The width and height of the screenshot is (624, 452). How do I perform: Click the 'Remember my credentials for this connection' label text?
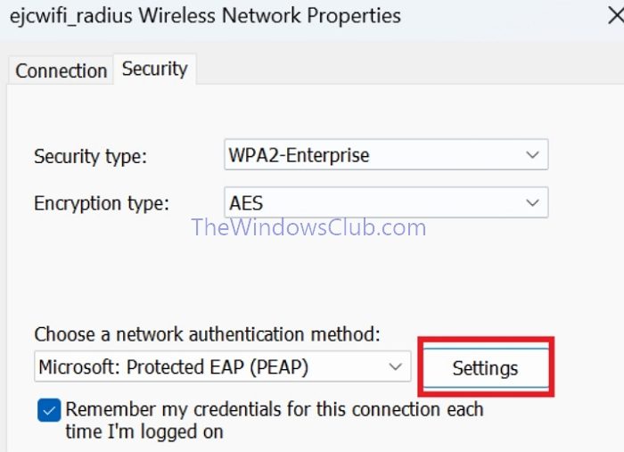click(x=275, y=410)
